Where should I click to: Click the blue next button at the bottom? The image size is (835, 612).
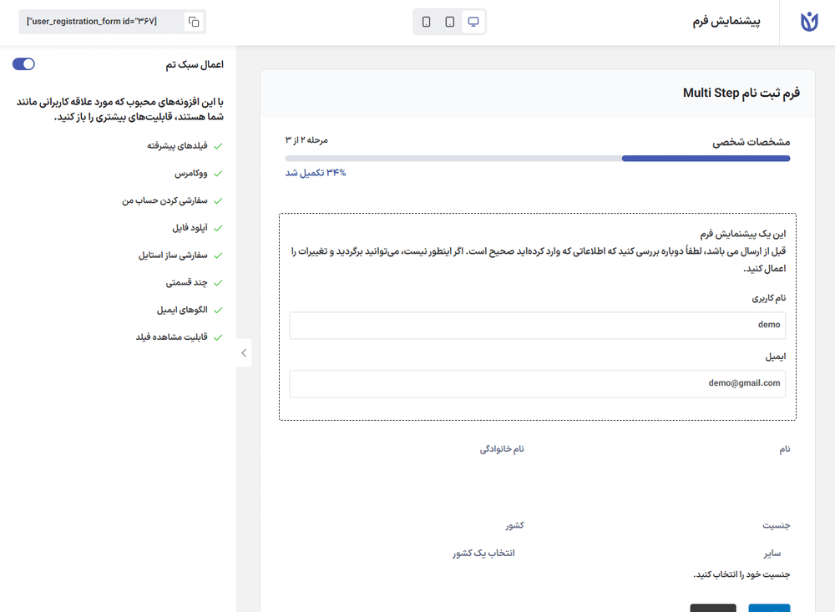click(x=769, y=608)
